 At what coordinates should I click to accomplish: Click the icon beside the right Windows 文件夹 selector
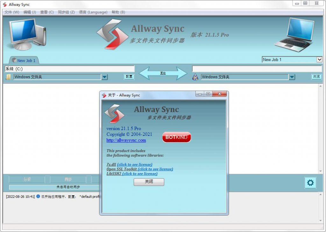pyautogui.click(x=195, y=77)
